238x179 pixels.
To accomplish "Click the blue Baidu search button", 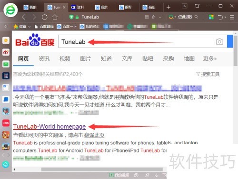I will pyautogui.click(x=230, y=41).
